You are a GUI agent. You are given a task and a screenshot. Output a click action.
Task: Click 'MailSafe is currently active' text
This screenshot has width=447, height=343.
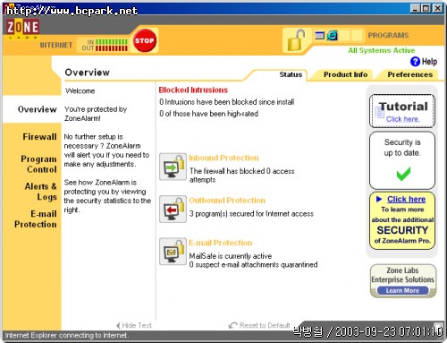(x=231, y=256)
